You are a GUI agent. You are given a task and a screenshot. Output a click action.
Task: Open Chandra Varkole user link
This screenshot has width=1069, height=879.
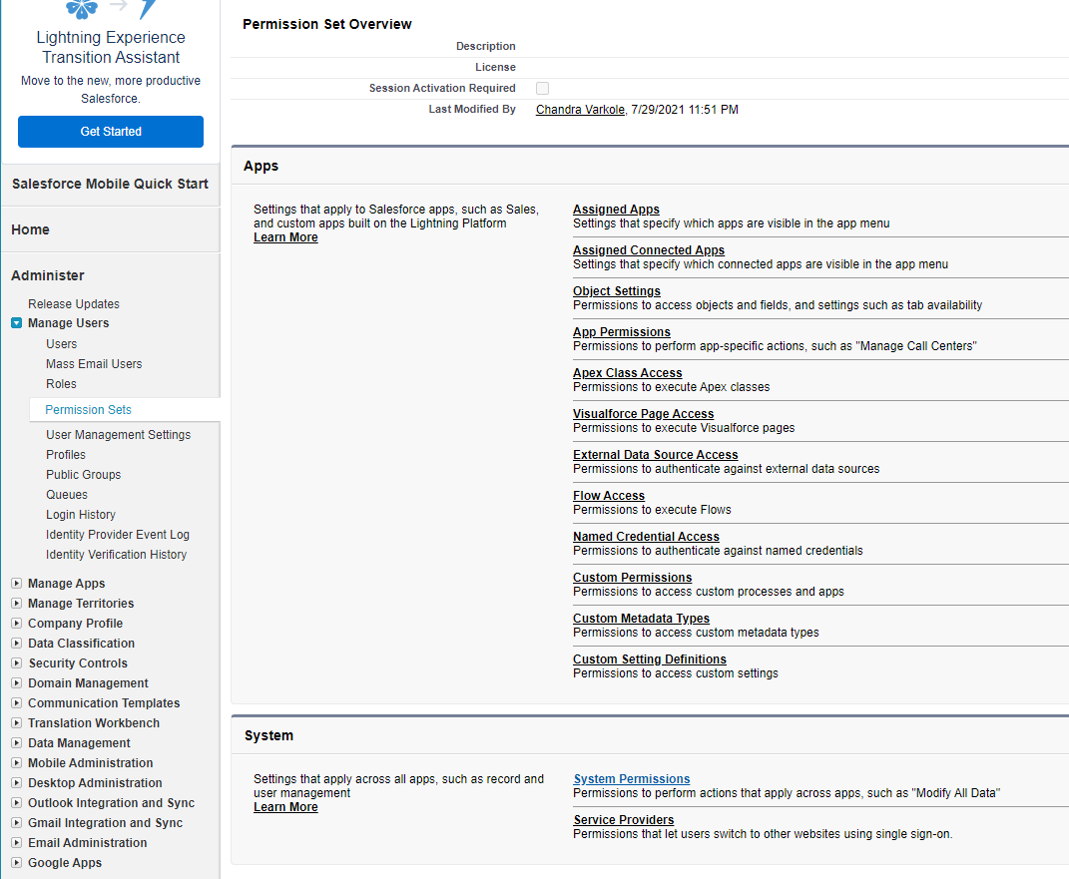click(580, 110)
